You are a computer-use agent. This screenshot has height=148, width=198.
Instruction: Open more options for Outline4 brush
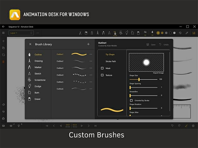click(91, 75)
